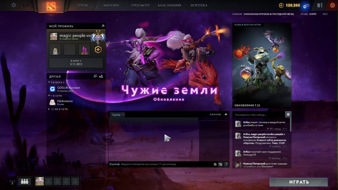Click the chat share icon beside emoticon

coord(220,164)
